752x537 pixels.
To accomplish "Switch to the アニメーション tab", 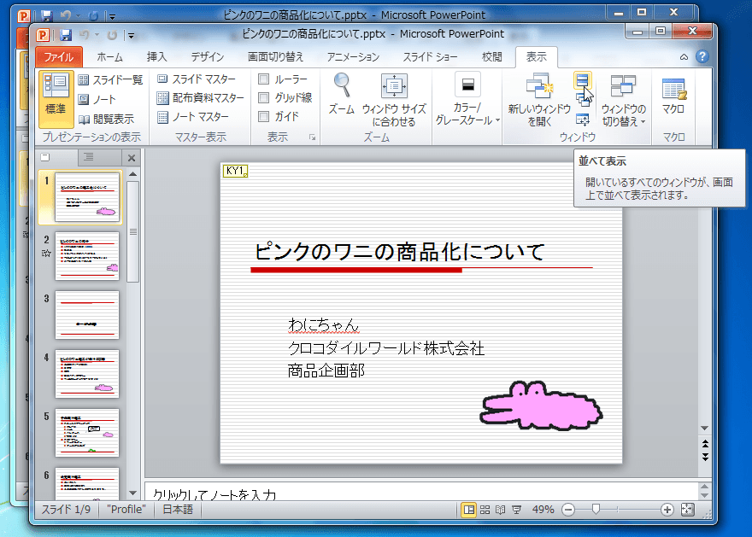I will coord(354,57).
